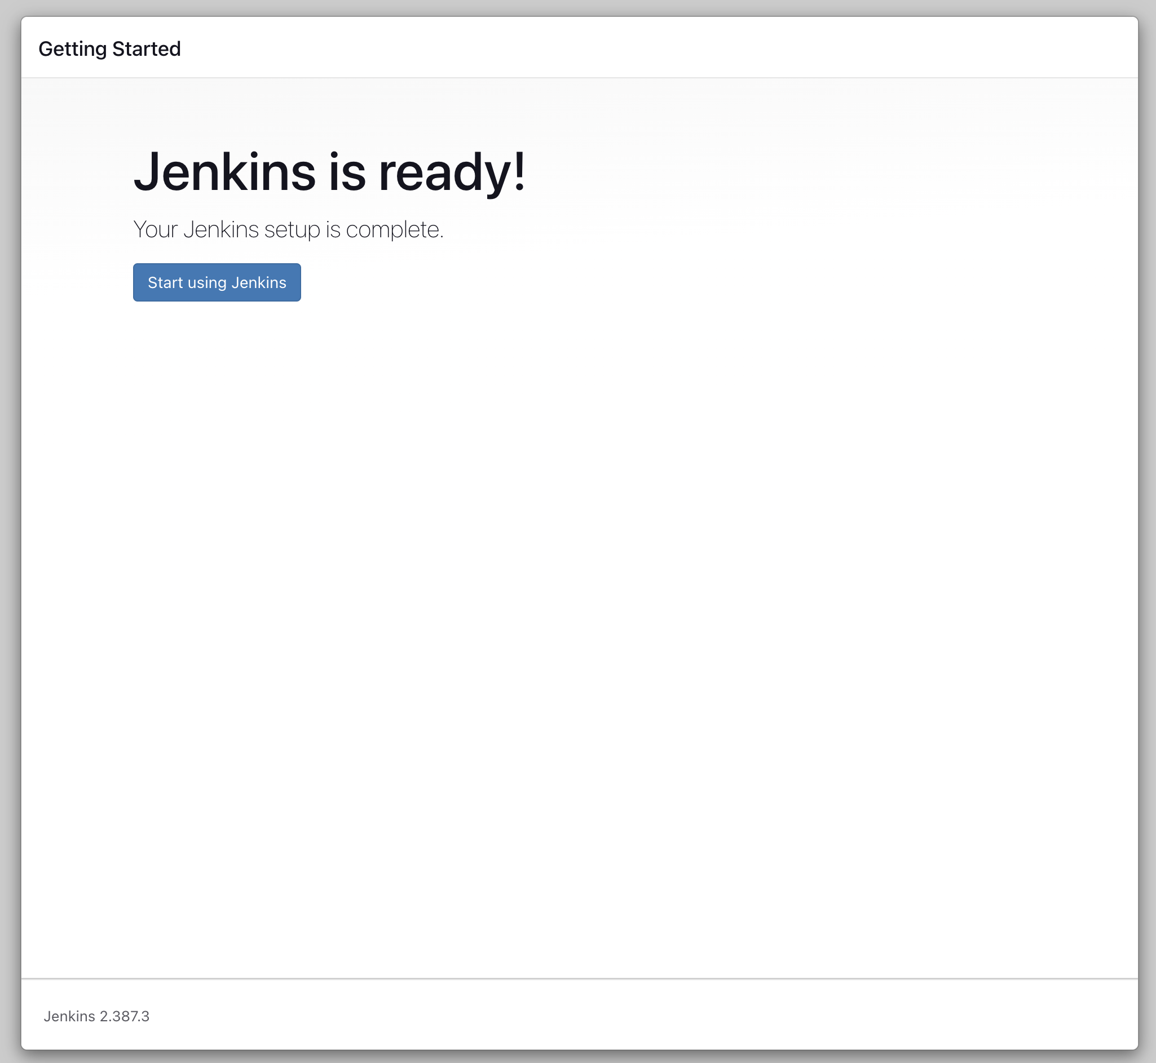The image size is (1156, 1063).
Task: Click the Jenkins is ready! heading
Action: coord(329,171)
